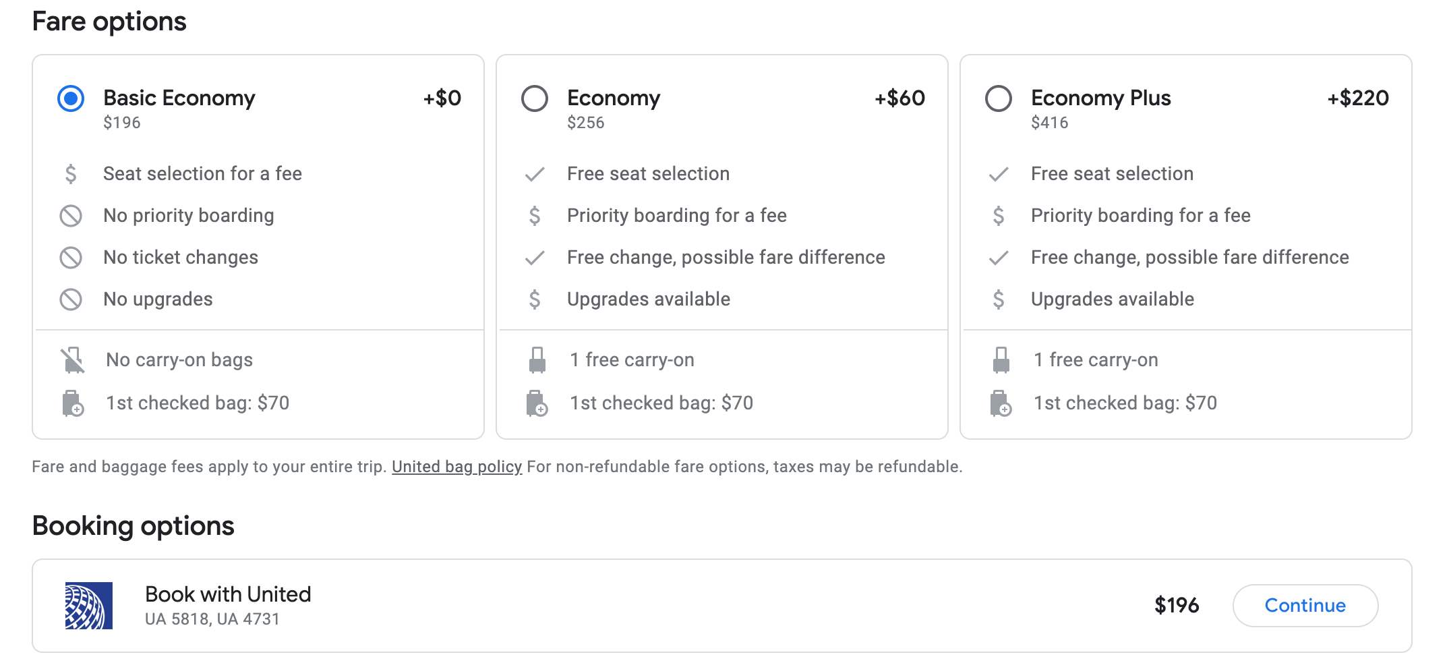Click the no carry-on bags icon
The height and width of the screenshot is (661, 1447).
point(72,360)
